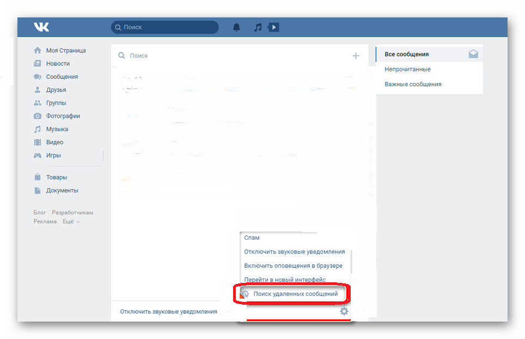Click the open envelope icon
Viewport: 525px width, 339px height.
click(x=473, y=53)
